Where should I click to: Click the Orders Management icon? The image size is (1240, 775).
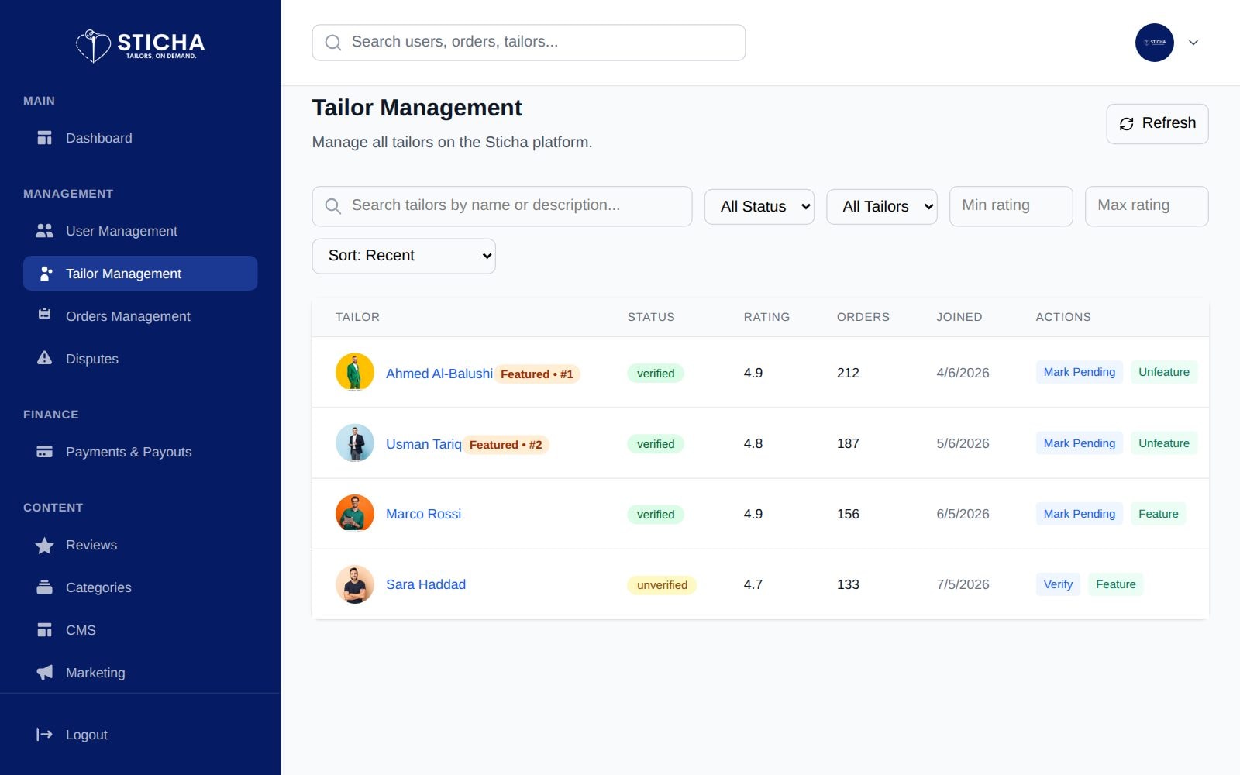(x=45, y=315)
